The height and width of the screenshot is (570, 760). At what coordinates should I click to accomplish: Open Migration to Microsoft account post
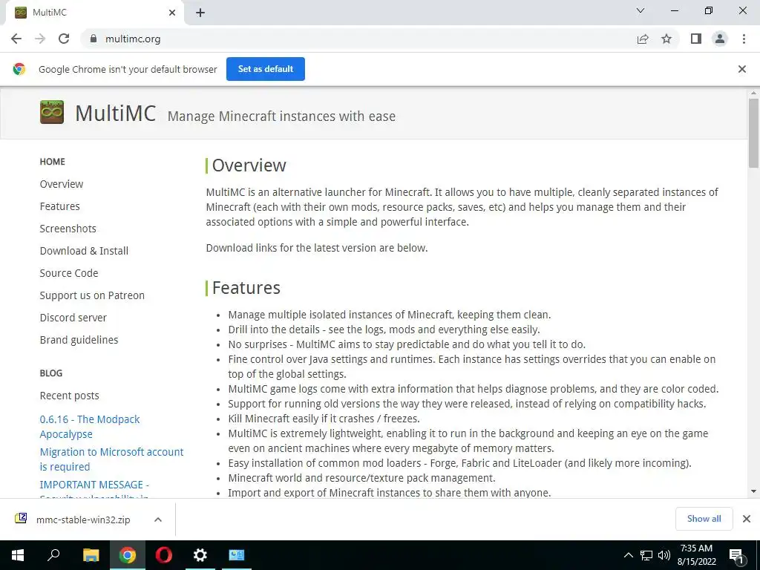tap(111, 459)
